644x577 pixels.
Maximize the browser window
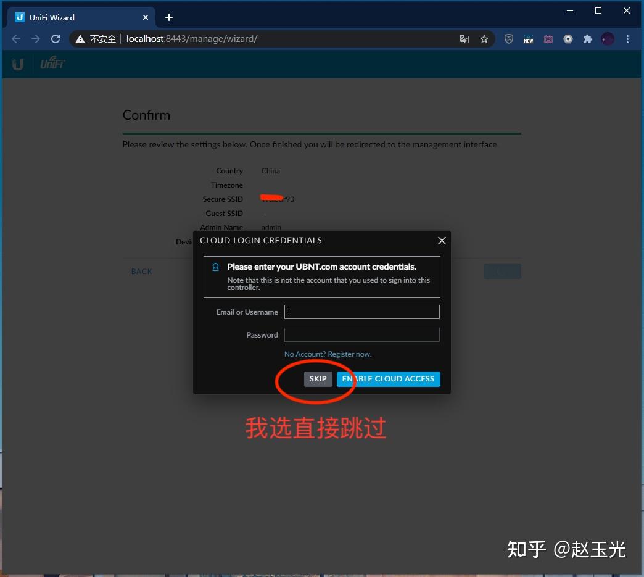tap(598, 10)
